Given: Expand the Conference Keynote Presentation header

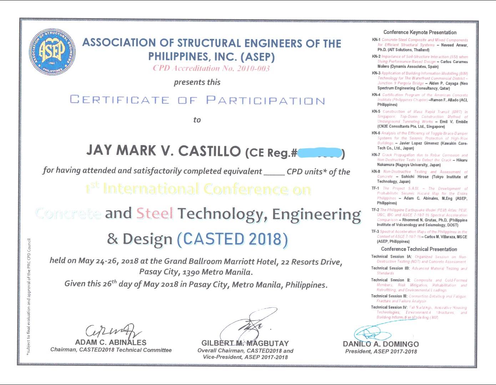Looking at the screenshot, I should pos(421,32).
